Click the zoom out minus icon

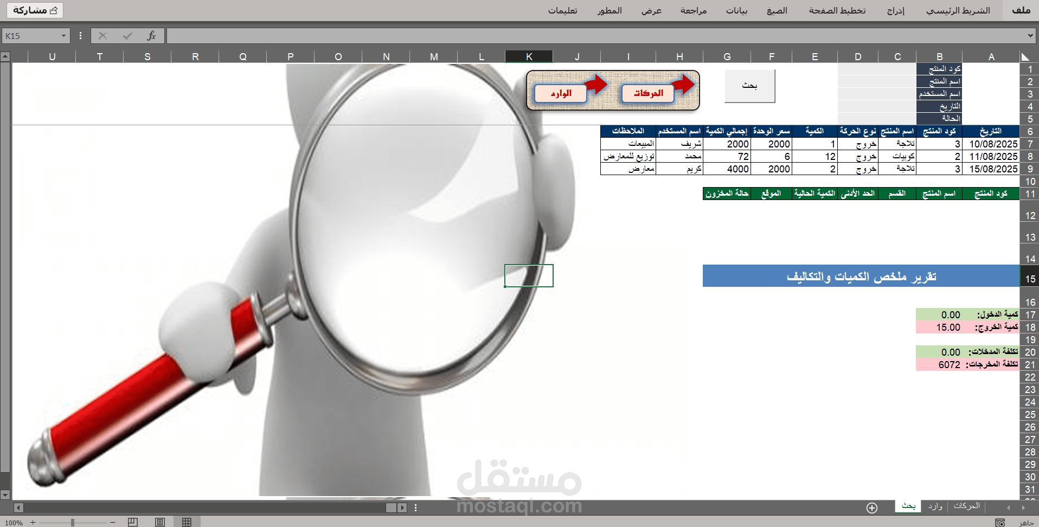tap(112, 522)
